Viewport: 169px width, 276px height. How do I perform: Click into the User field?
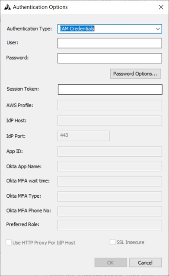coord(109,43)
